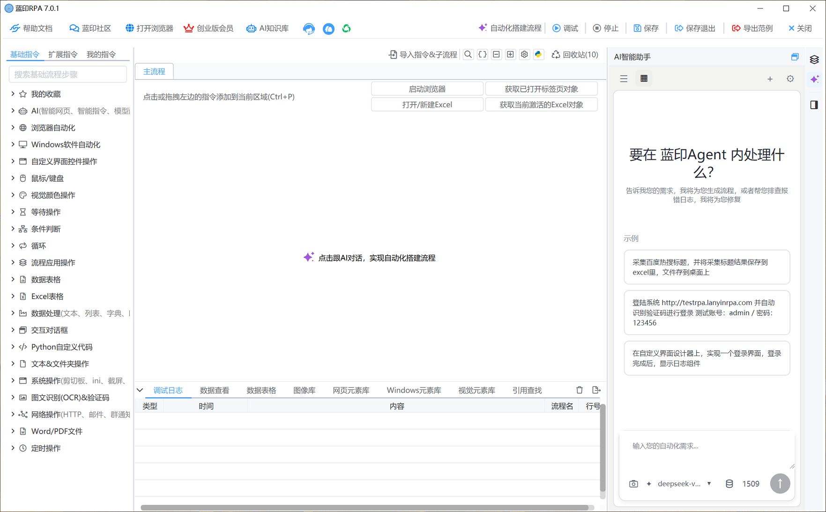Image resolution: width=826 pixels, height=512 pixels.
Task: Toggle the side panel layout icon
Action: pos(814,104)
